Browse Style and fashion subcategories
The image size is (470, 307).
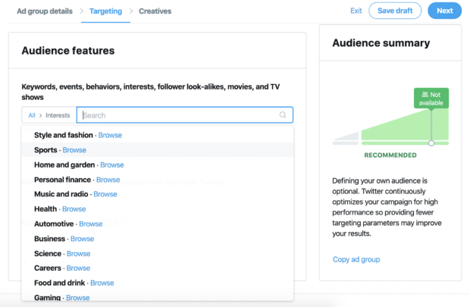(x=110, y=135)
